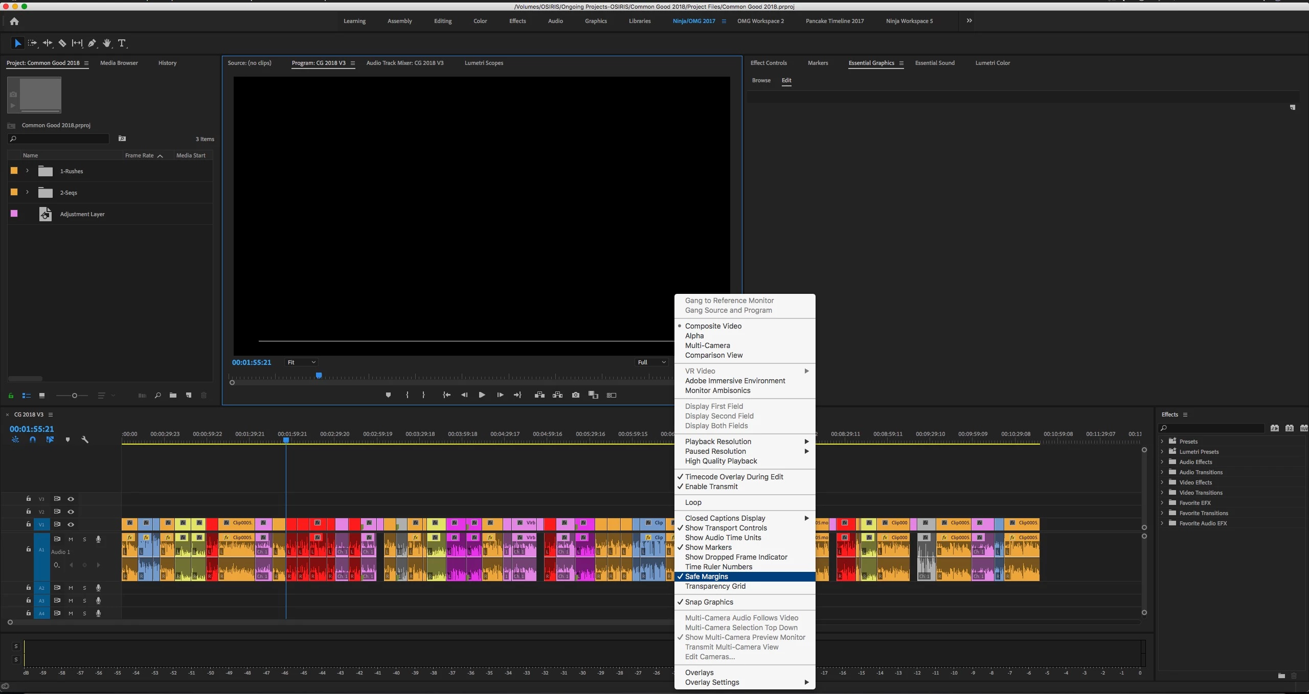The height and width of the screenshot is (694, 1309).
Task: Select the Pen tool
Action: coord(92,43)
